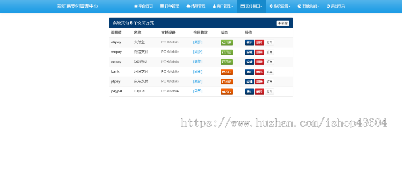Click the 支付宝 name cell

[x=139, y=42]
